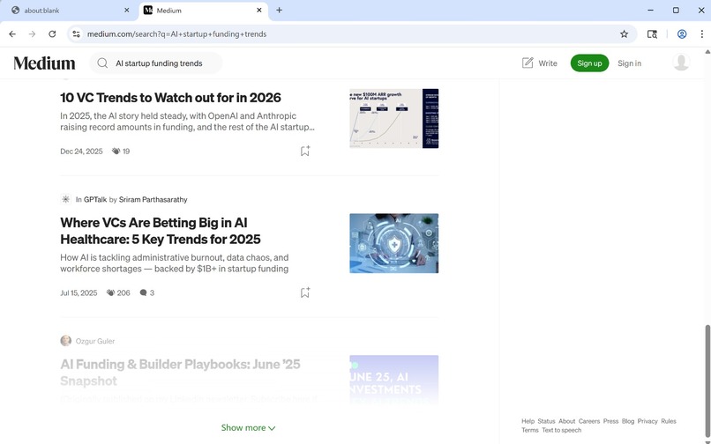Click the Text to speech footer link

[x=561, y=431]
